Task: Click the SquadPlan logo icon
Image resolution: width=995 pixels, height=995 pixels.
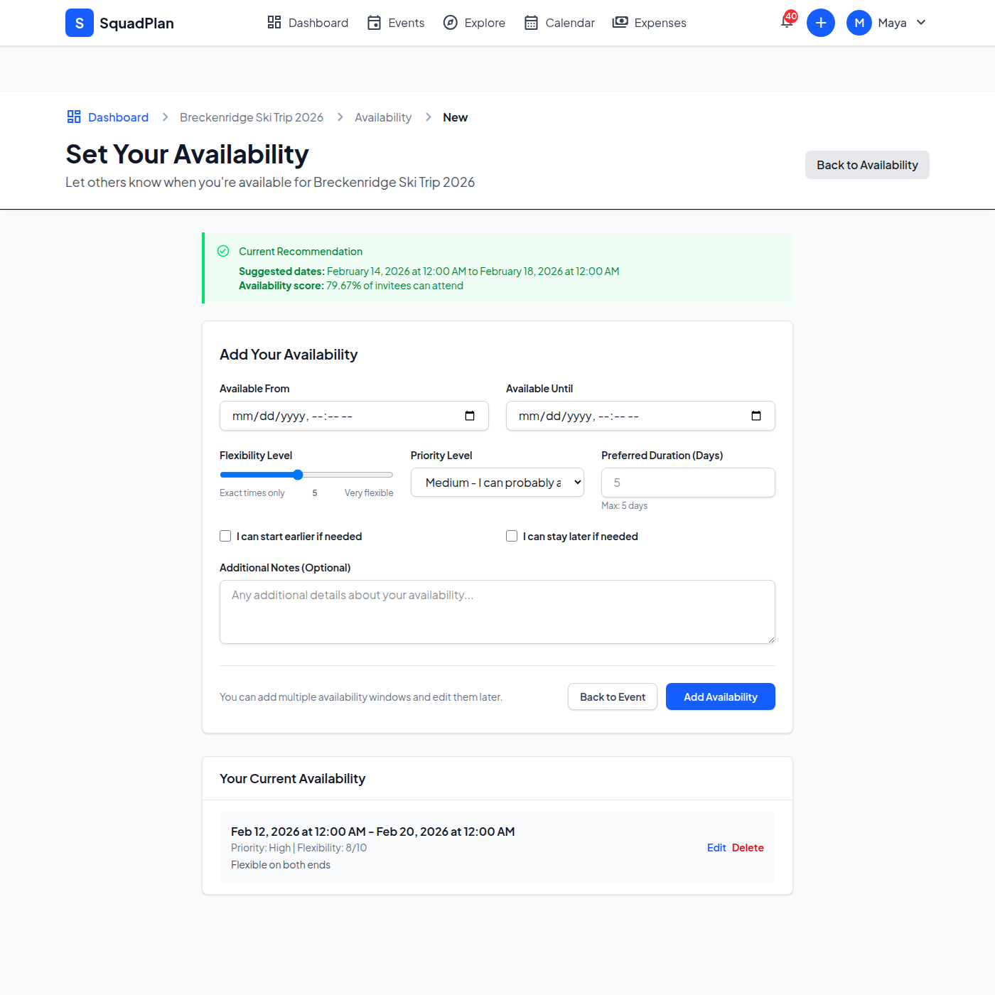Action: (x=79, y=23)
